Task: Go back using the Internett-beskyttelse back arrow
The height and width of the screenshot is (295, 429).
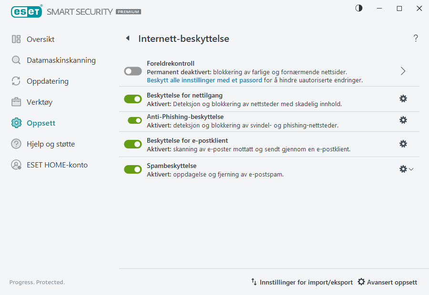Action: click(x=128, y=38)
